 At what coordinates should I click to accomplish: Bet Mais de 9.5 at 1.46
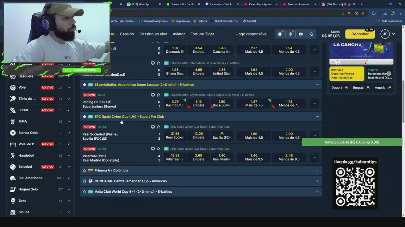(254, 157)
